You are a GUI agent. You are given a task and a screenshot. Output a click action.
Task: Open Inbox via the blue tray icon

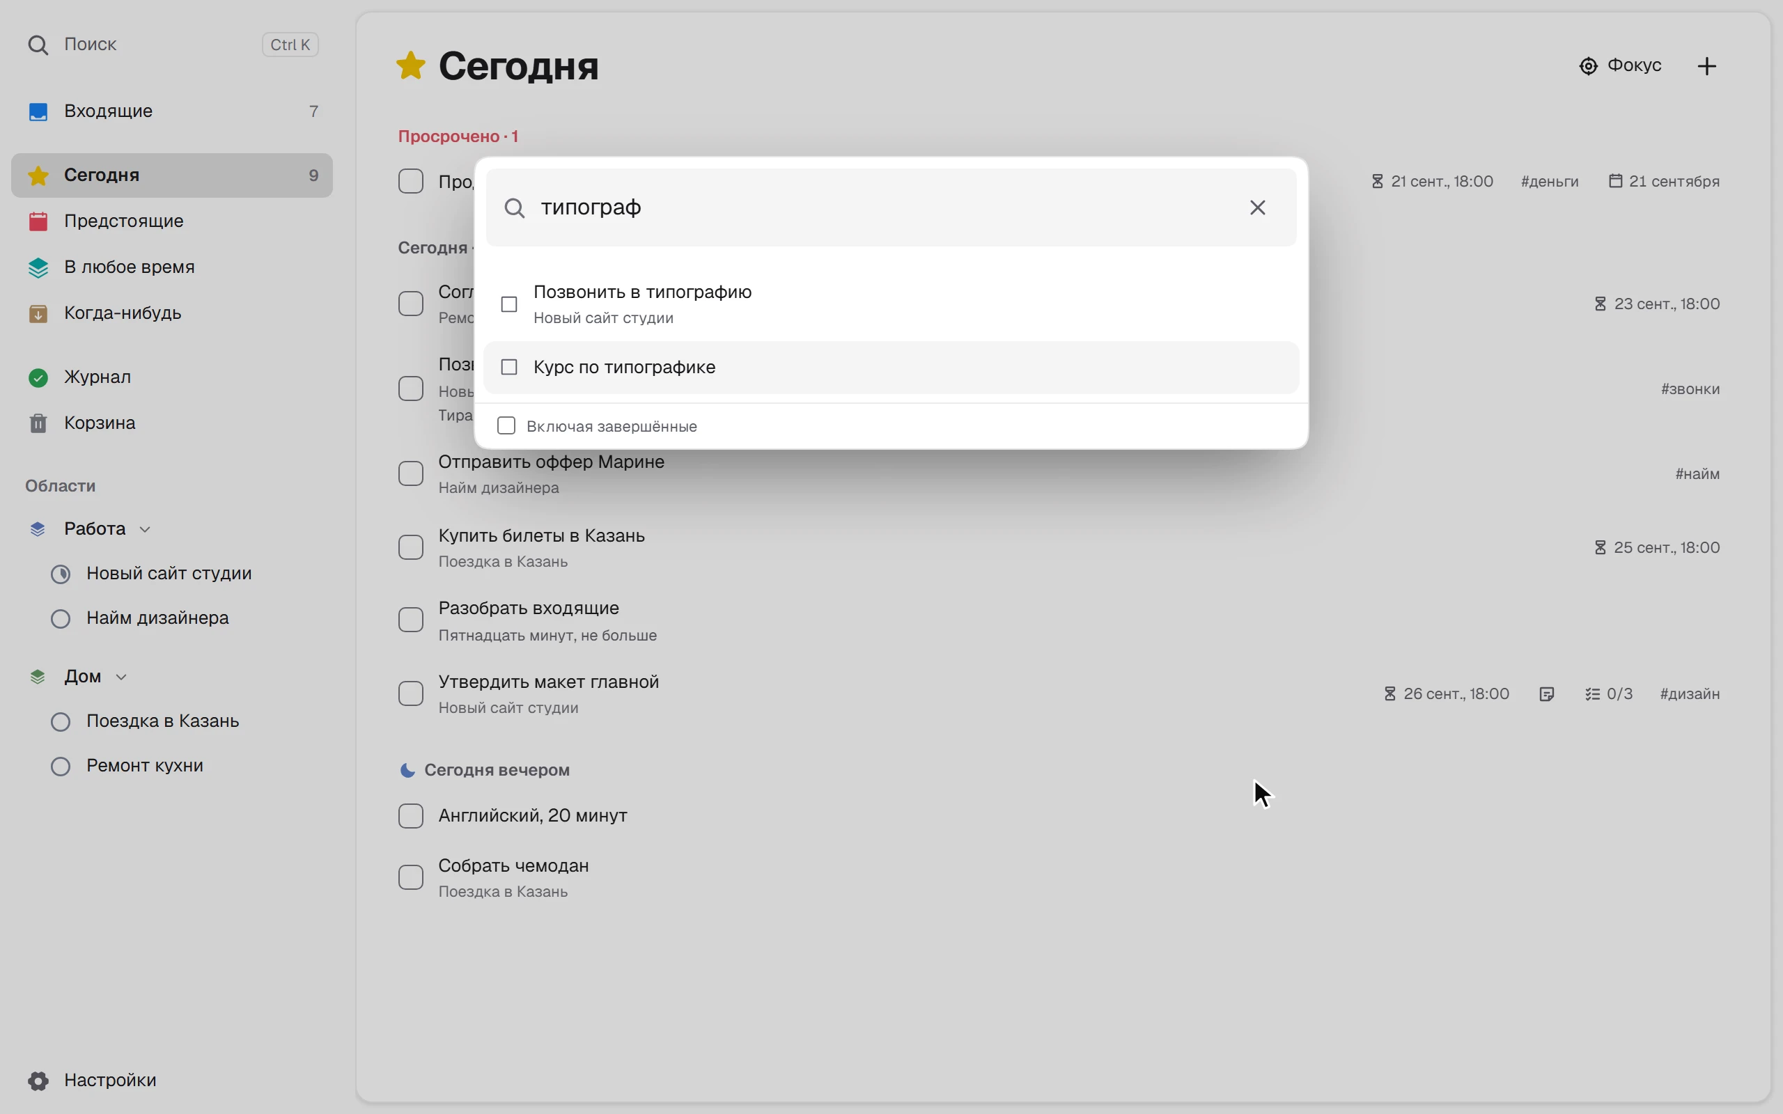click(x=38, y=111)
